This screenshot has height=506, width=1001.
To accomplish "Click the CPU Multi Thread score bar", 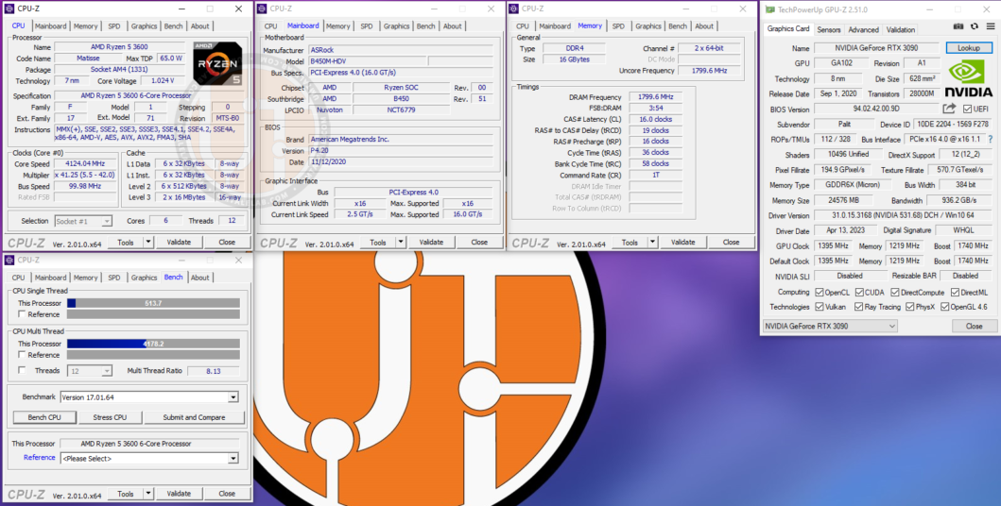I will tap(152, 344).
